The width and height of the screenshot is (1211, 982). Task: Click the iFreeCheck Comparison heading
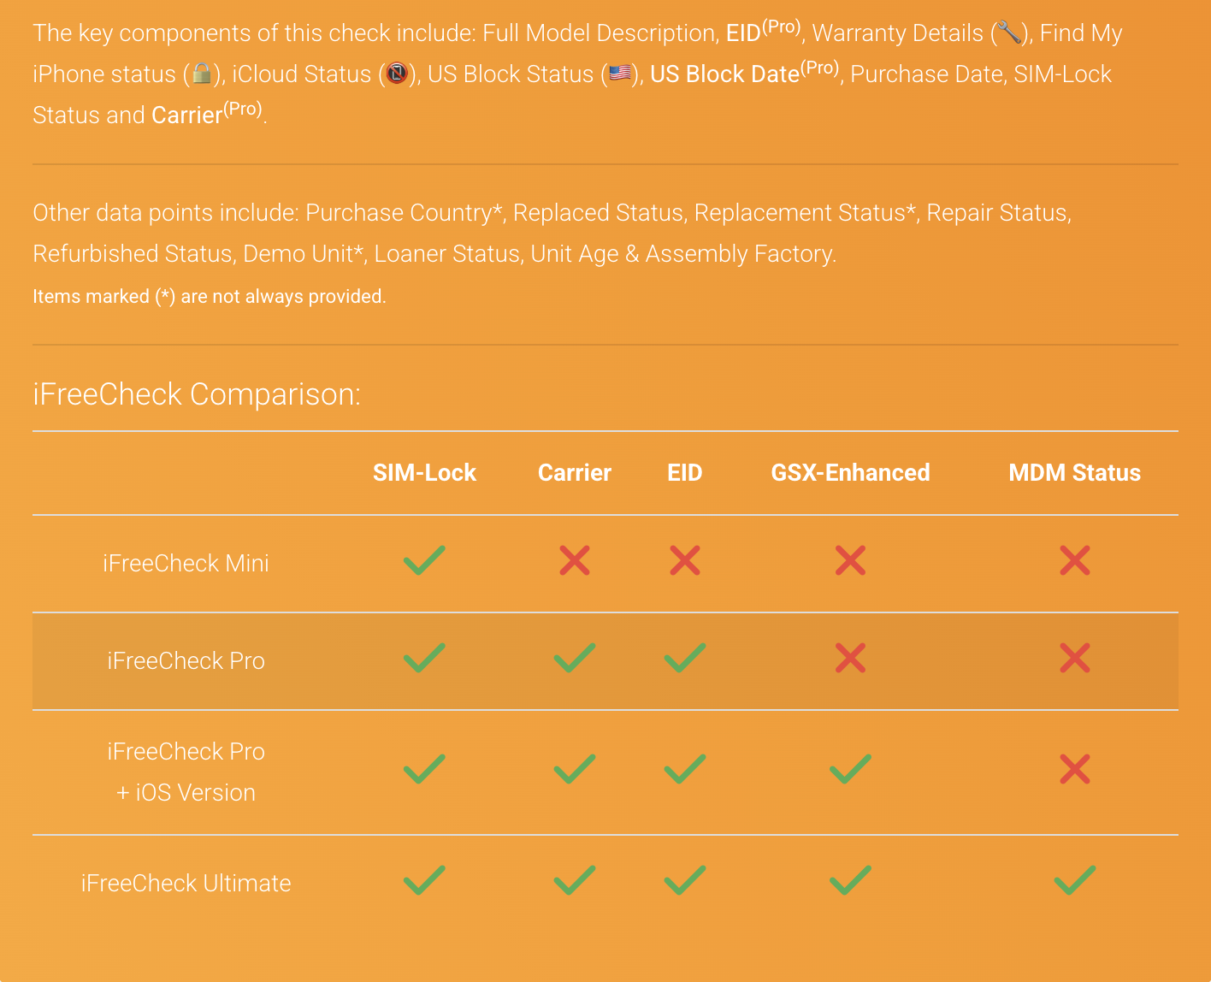[197, 394]
